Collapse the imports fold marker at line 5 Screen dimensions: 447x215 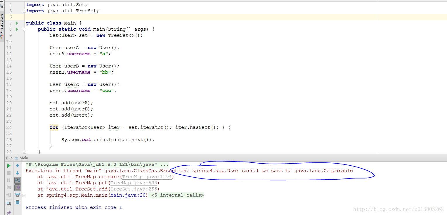24,11
